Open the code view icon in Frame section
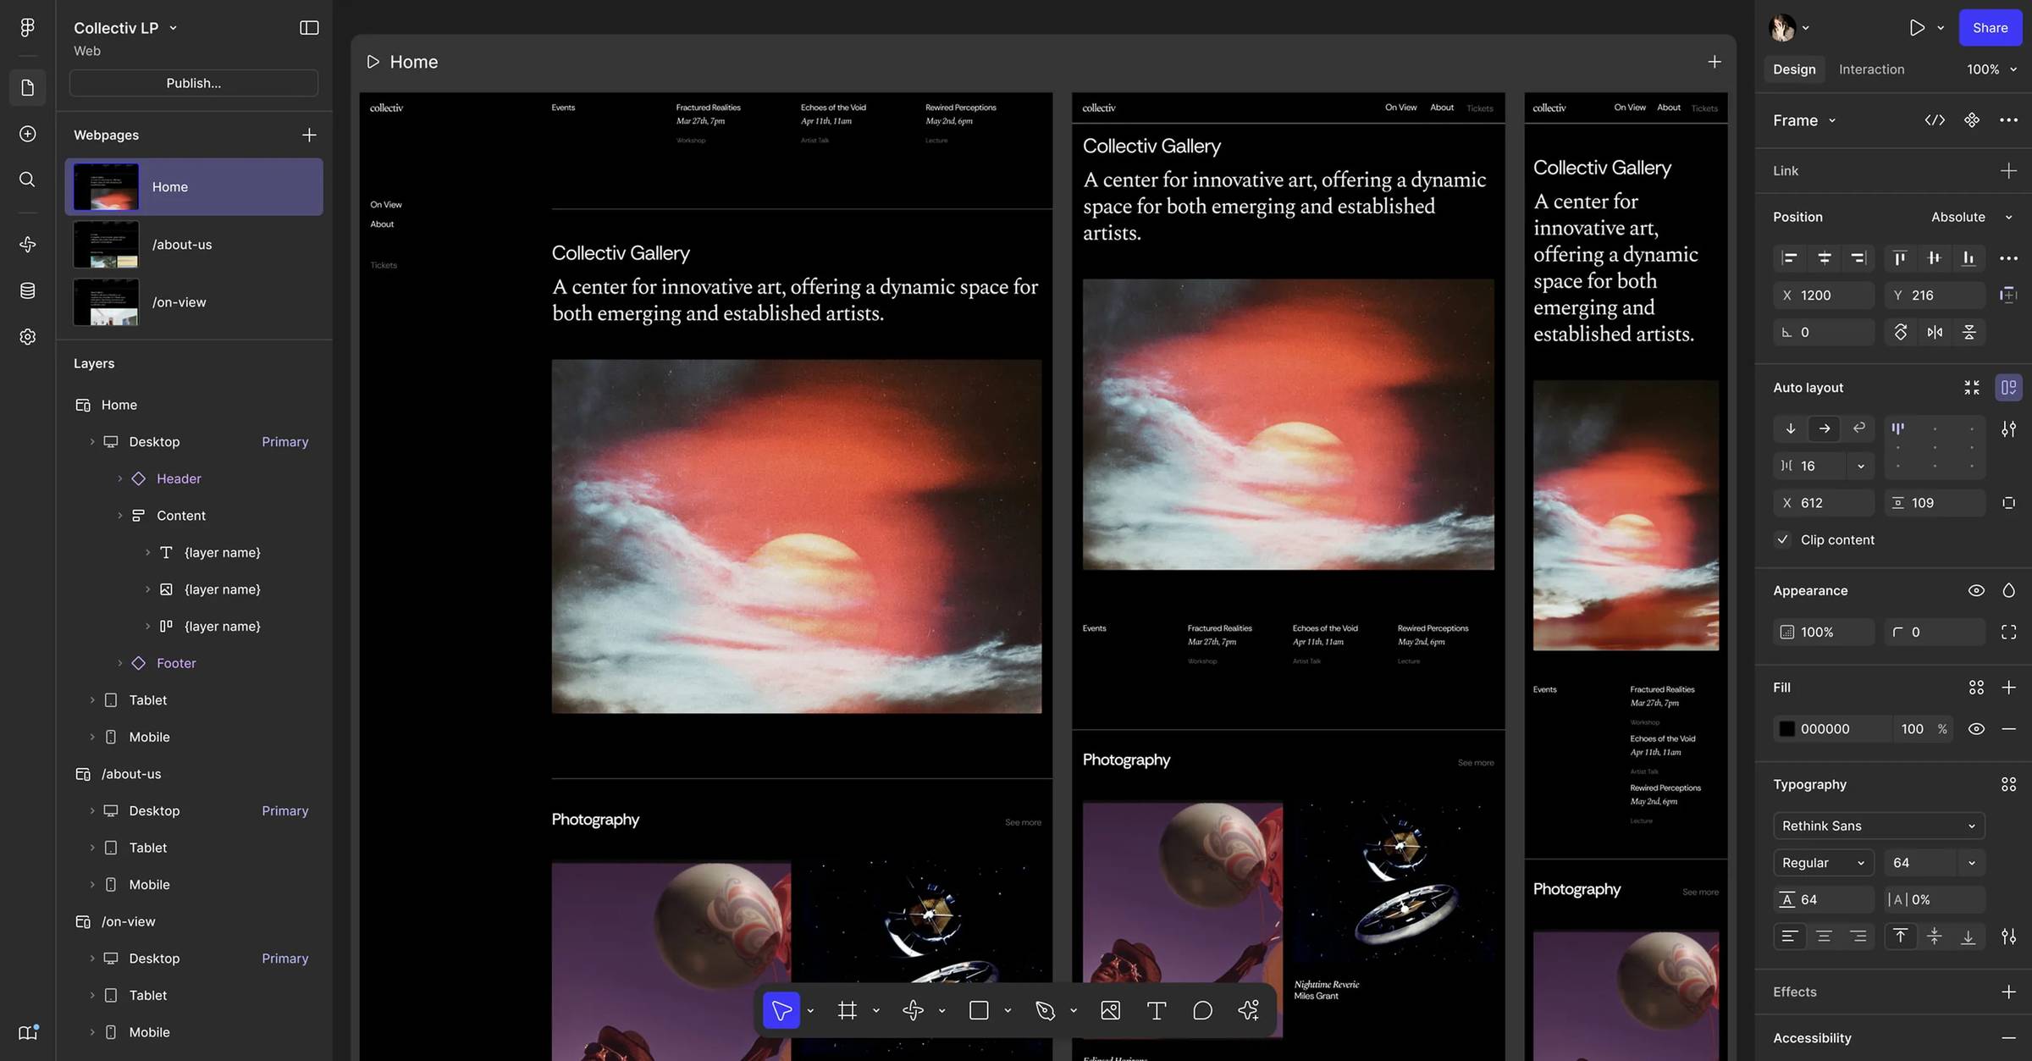 (x=1934, y=120)
